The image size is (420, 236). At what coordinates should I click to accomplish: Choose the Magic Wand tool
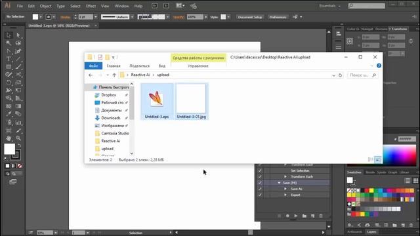pyautogui.click(x=9, y=43)
